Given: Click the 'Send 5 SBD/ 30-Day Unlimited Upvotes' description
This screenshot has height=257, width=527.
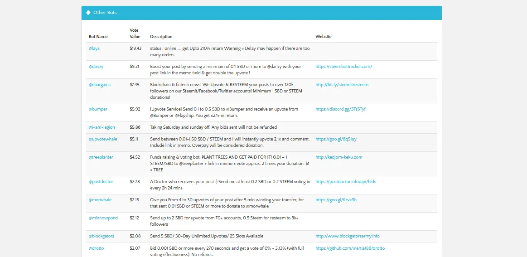Looking at the screenshot, I should (x=207, y=236).
